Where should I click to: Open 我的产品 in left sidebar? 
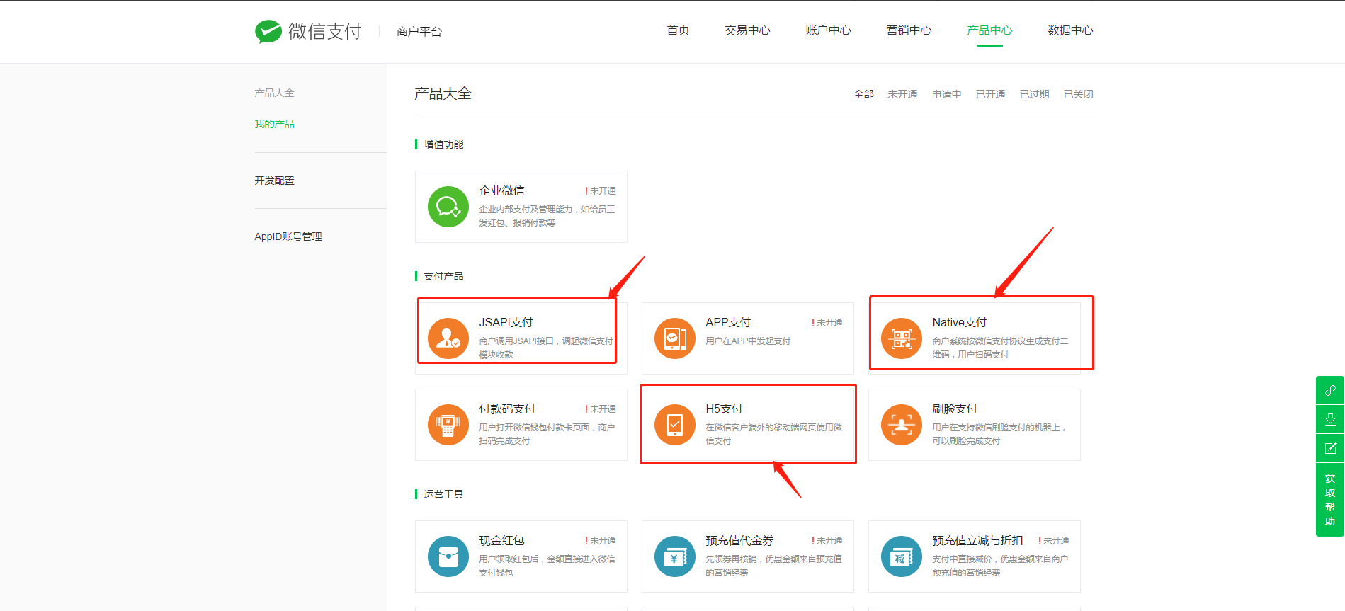coord(274,124)
